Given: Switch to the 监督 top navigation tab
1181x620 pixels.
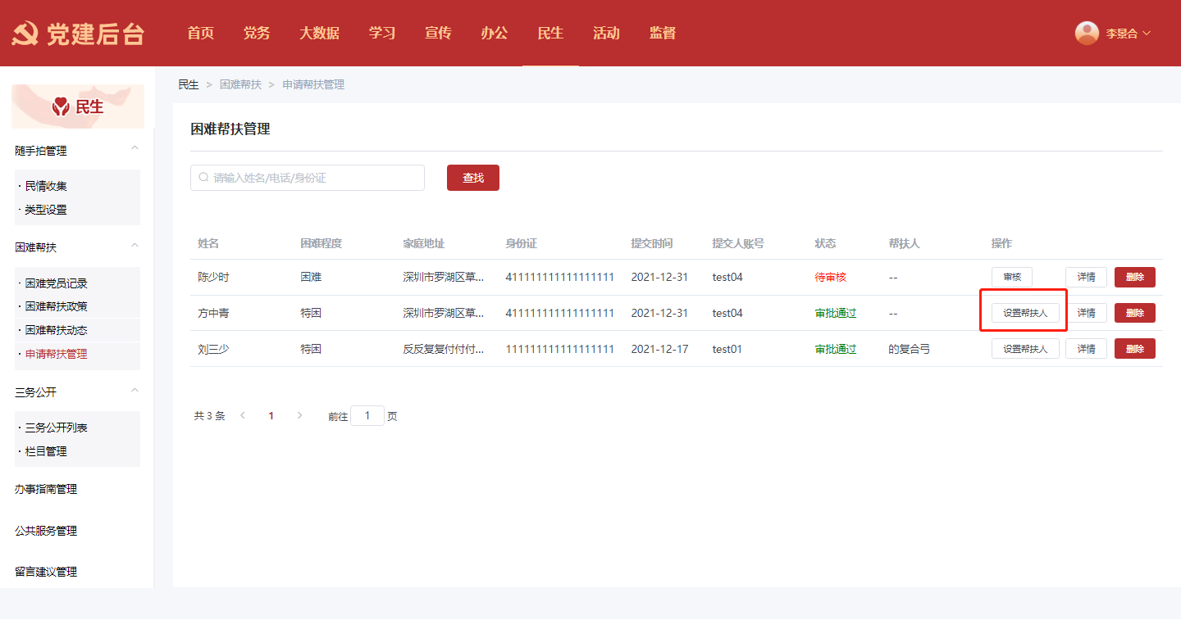Looking at the screenshot, I should coord(662,34).
